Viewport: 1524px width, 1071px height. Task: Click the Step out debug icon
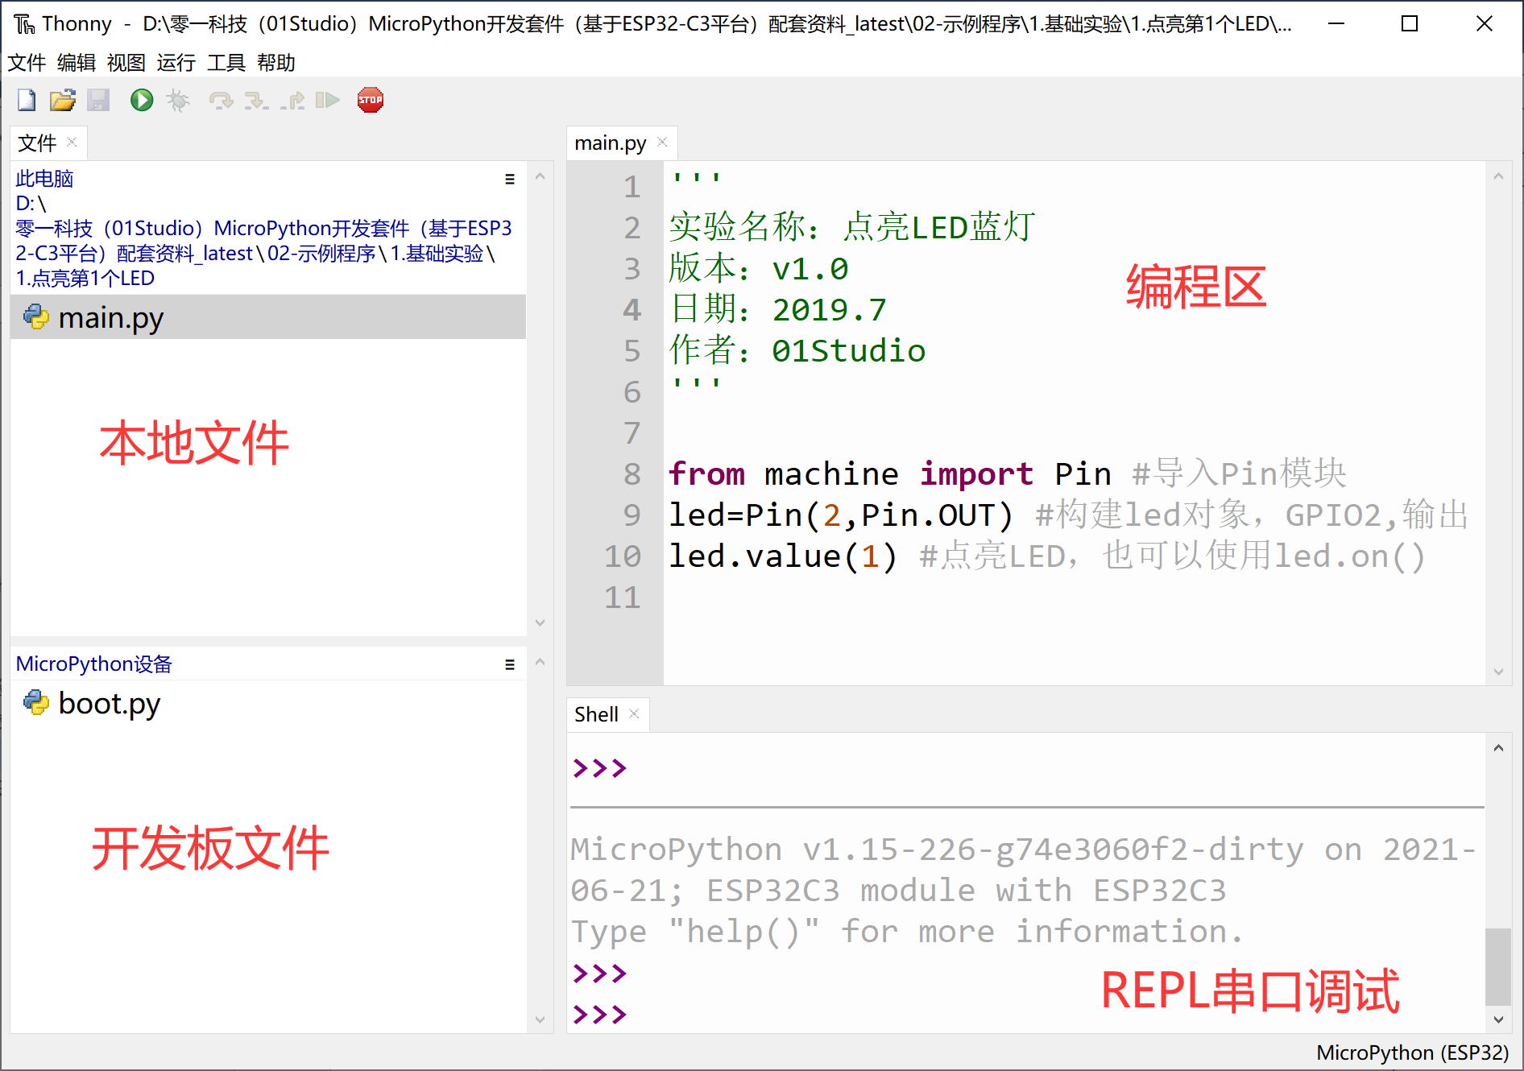(x=292, y=100)
